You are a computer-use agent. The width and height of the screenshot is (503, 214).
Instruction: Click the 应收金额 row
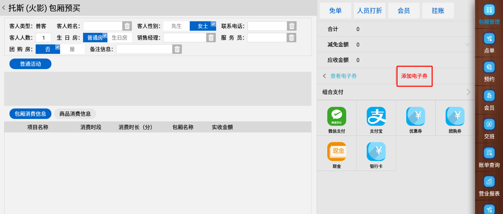coord(396,60)
